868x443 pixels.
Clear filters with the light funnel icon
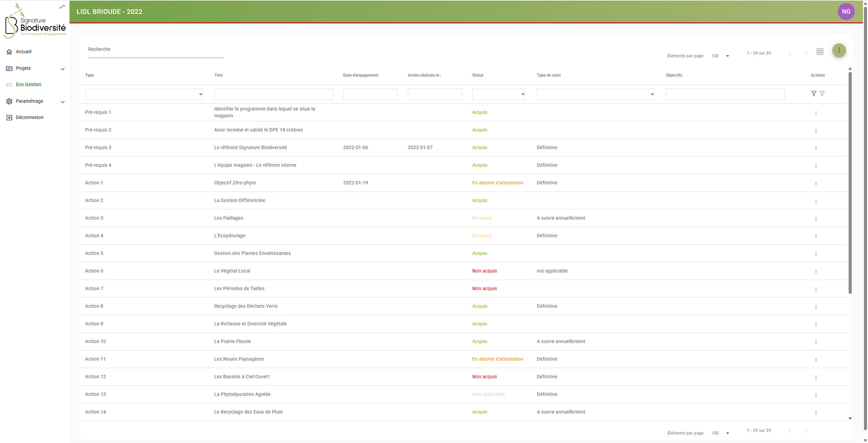822,94
